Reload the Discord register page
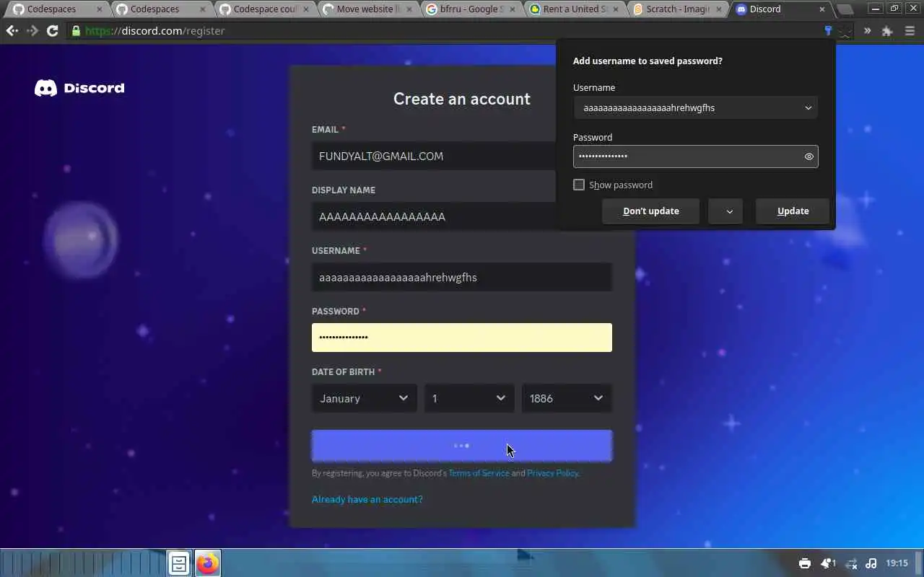 point(52,31)
